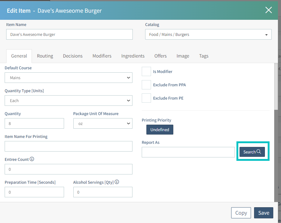281x223 pixels.
Task: Click the Report As text field
Action: pos(188,152)
